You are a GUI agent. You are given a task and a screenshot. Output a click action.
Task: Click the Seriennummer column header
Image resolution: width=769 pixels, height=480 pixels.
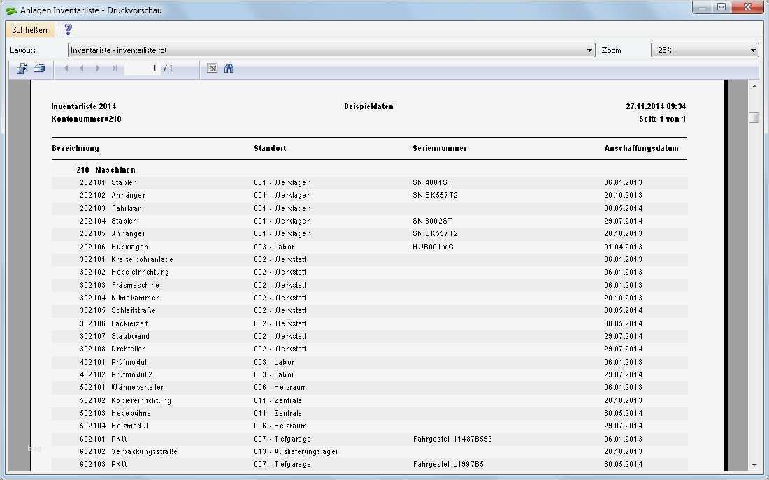440,149
